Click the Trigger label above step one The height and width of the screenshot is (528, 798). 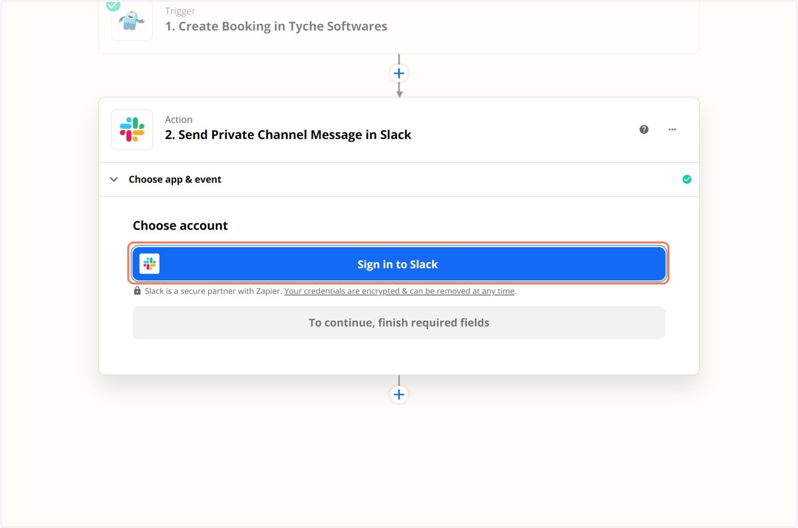coord(180,11)
